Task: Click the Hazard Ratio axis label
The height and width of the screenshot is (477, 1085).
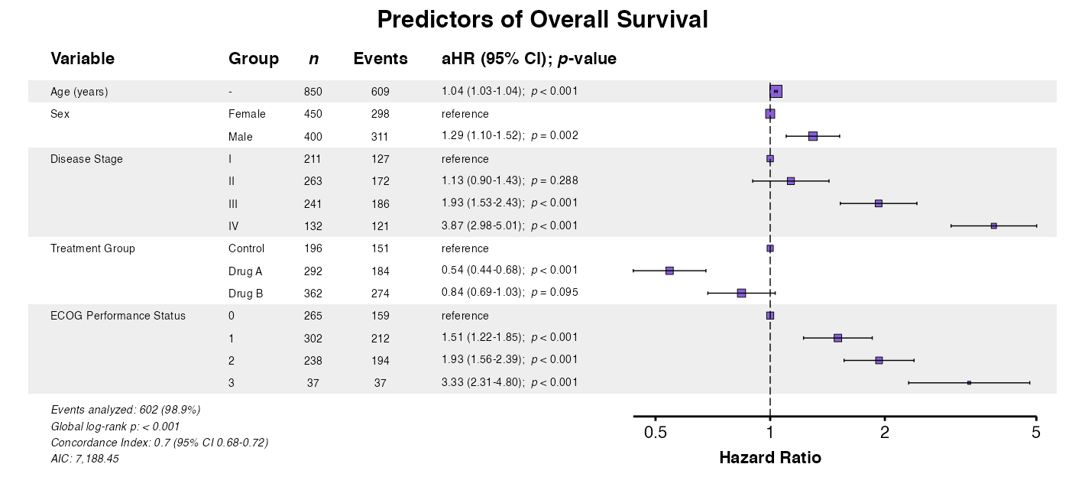Action: coord(770,458)
